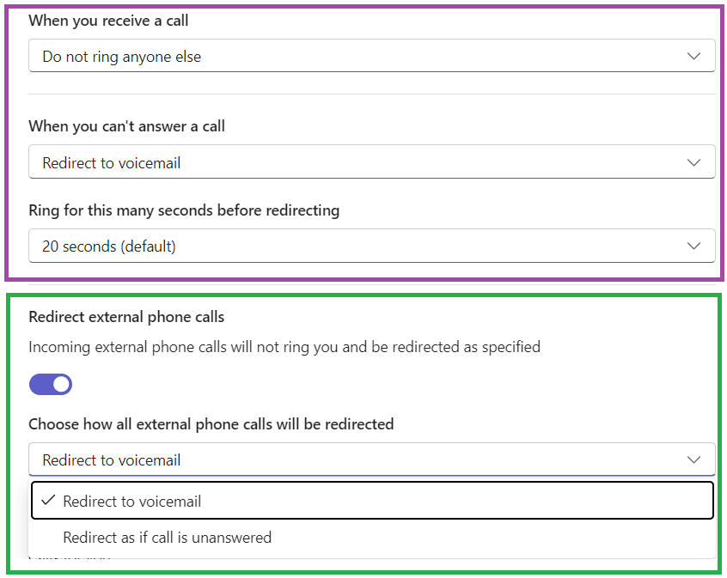
Task: Click the checkmark beside 'Redirect to voicemail' option
Action: 48,501
